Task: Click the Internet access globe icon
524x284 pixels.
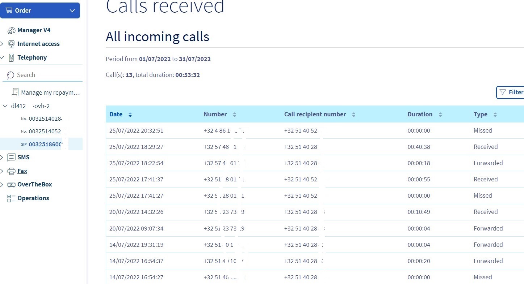Action: pos(12,44)
